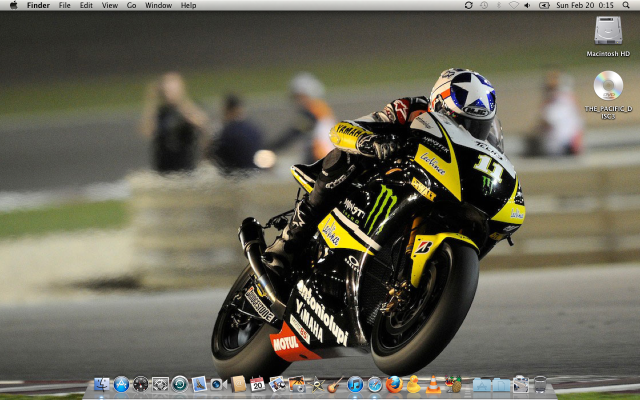This screenshot has width=640, height=400.
Task: Open System Preferences gear icon
Action: point(160,384)
